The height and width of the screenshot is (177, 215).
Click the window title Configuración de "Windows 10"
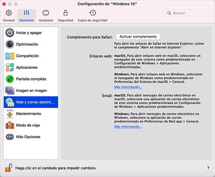(107, 4)
